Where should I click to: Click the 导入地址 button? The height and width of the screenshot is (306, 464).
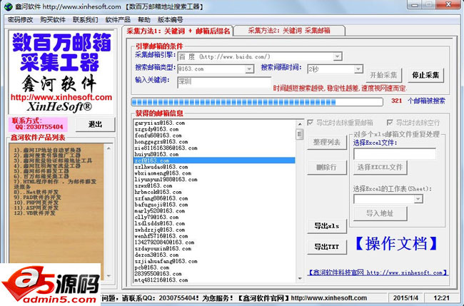tap(380, 213)
